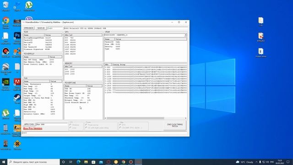Viewport: 293px width, 165px height.
Task: Open the Buy Pro Version link
Action: [33, 128]
